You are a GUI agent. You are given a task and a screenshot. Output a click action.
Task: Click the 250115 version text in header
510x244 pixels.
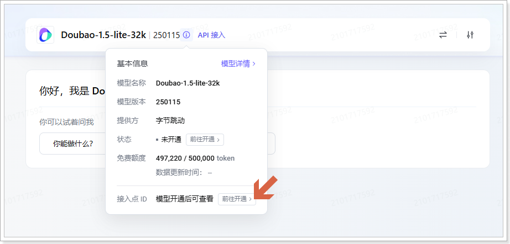point(166,35)
